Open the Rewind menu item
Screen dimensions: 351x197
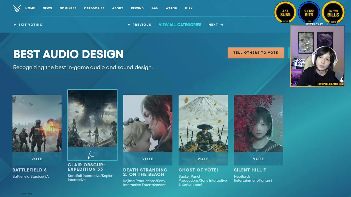click(x=137, y=8)
